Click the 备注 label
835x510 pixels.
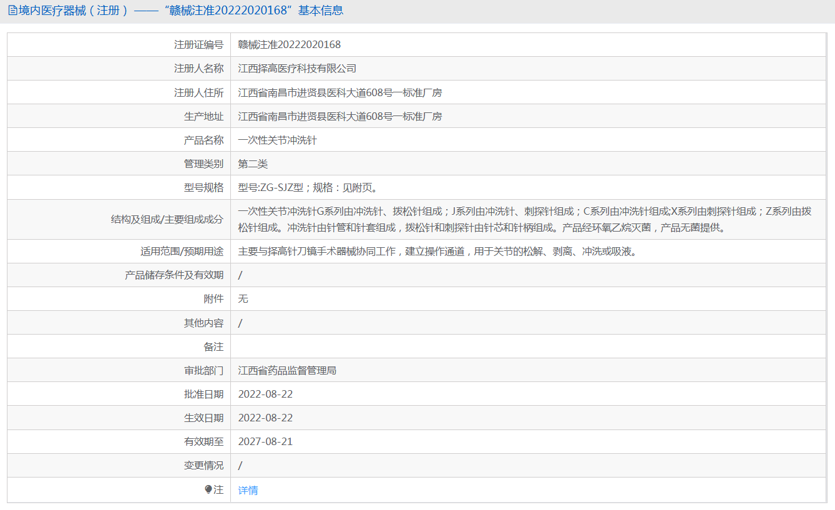point(213,346)
